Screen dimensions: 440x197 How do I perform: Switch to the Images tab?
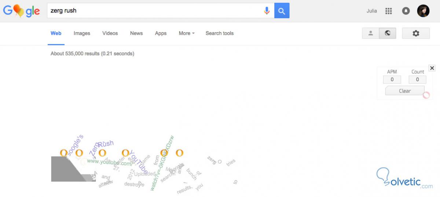pyautogui.click(x=82, y=33)
